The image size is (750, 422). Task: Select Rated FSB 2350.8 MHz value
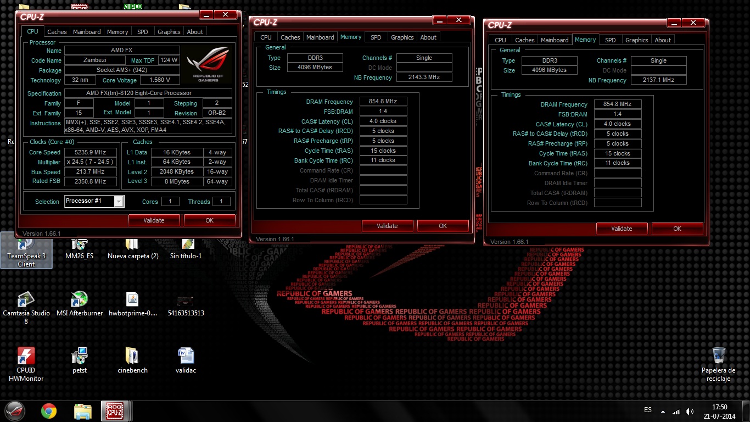point(91,181)
